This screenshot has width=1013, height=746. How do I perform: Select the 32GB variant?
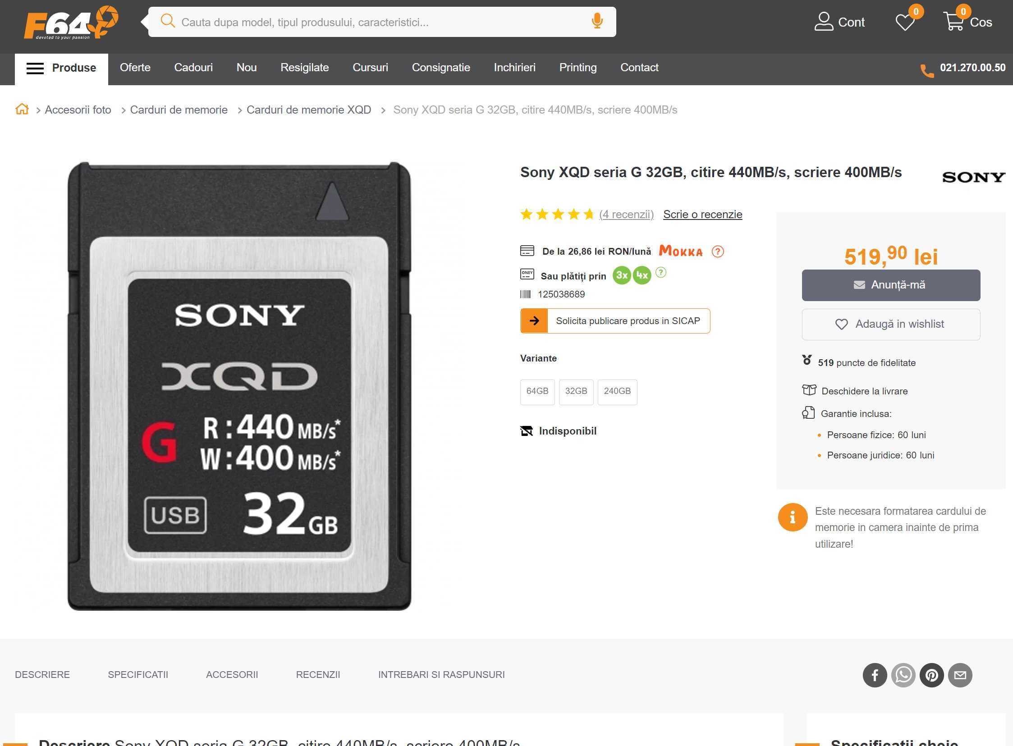tap(576, 392)
